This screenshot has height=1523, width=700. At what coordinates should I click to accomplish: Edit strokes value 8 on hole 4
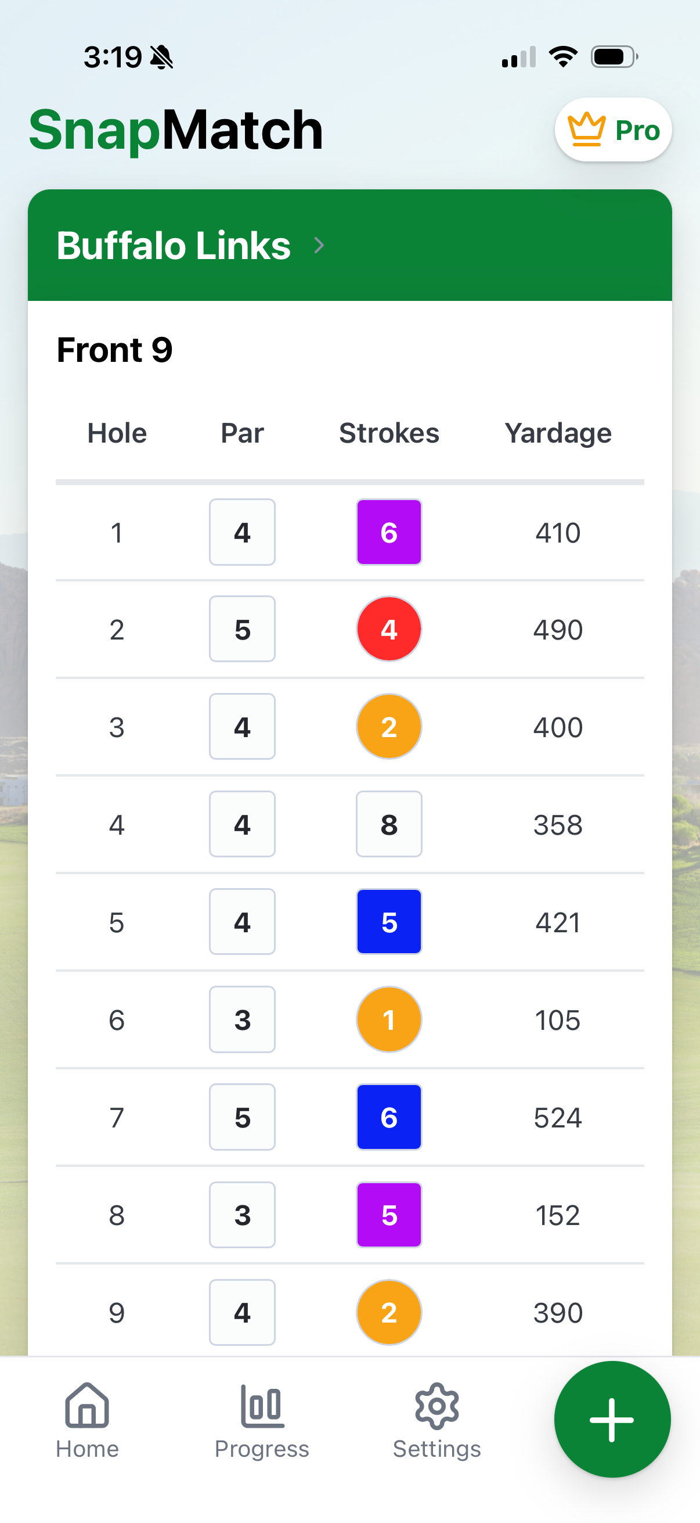(389, 824)
